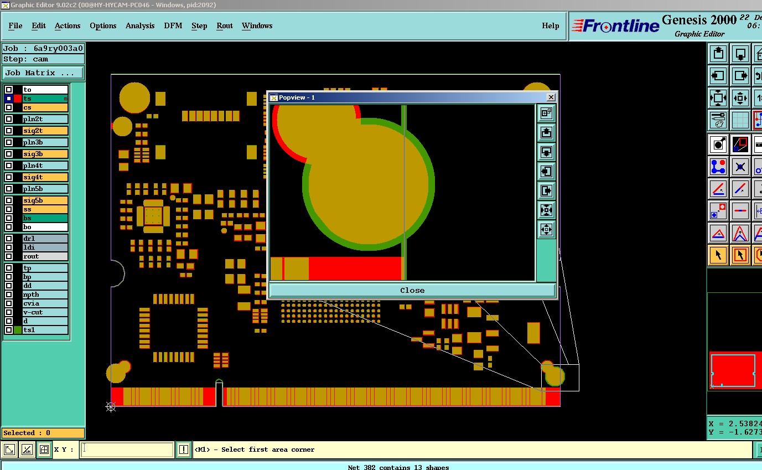Select layer name mpth in layer list
This screenshot has height=470, width=762.
pyautogui.click(x=45, y=295)
